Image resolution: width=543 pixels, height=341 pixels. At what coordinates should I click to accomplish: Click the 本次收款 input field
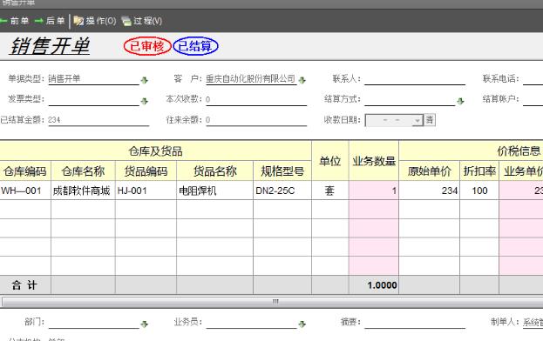pyautogui.click(x=256, y=99)
